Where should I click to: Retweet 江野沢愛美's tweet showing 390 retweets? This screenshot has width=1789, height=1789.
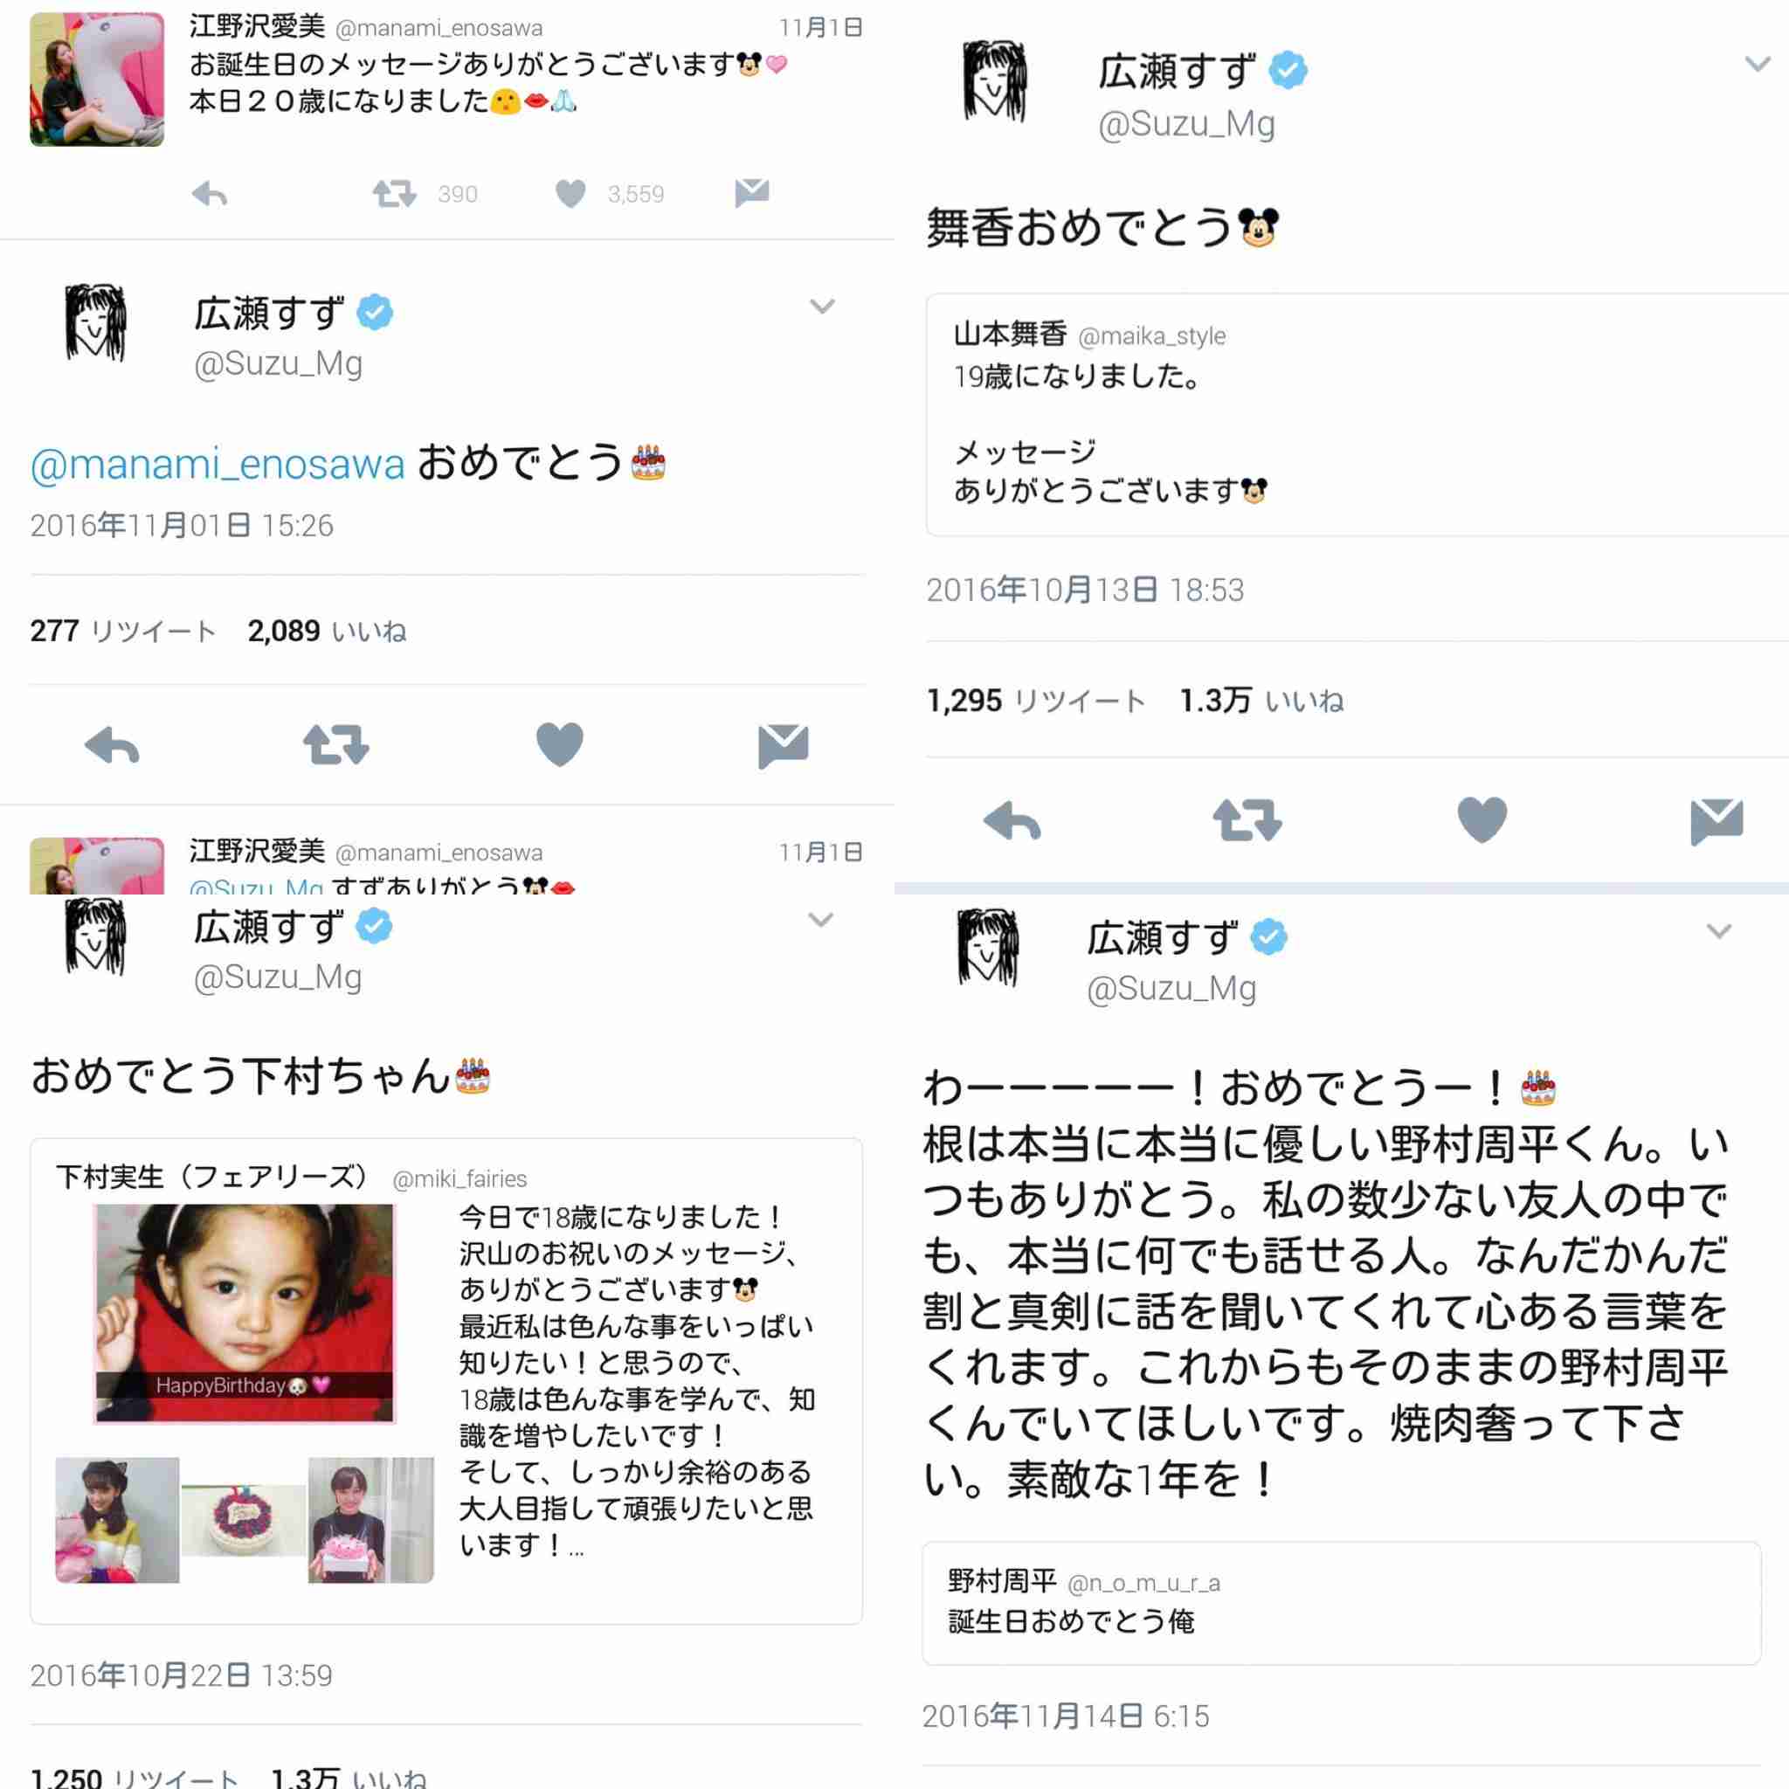395,194
